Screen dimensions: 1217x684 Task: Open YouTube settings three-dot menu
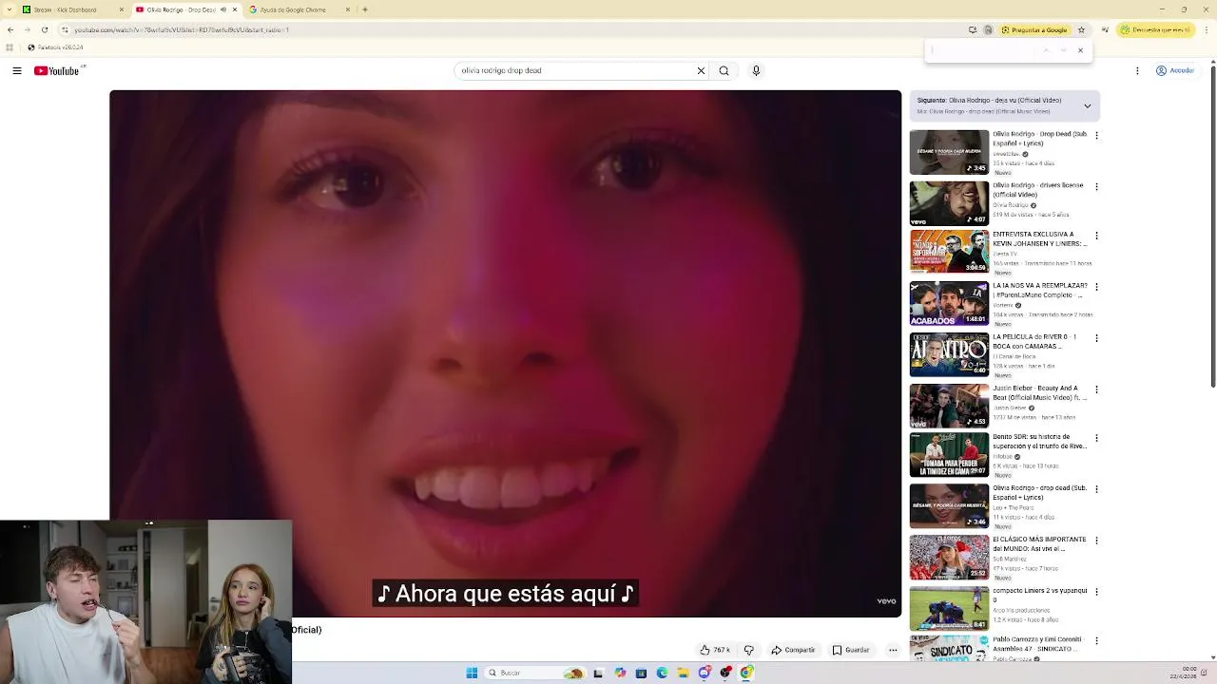[1137, 70]
